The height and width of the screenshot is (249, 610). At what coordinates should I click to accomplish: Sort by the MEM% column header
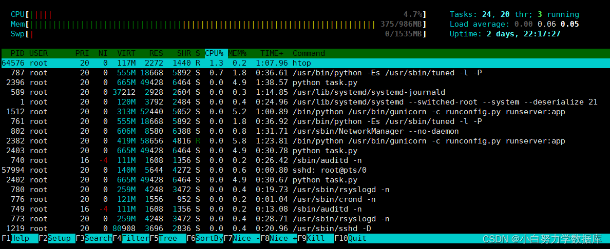point(237,53)
